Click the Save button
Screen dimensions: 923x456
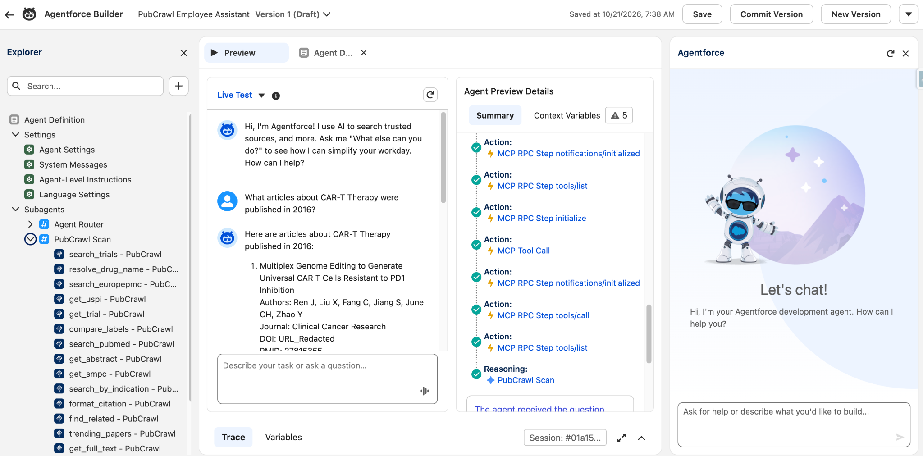coord(702,14)
